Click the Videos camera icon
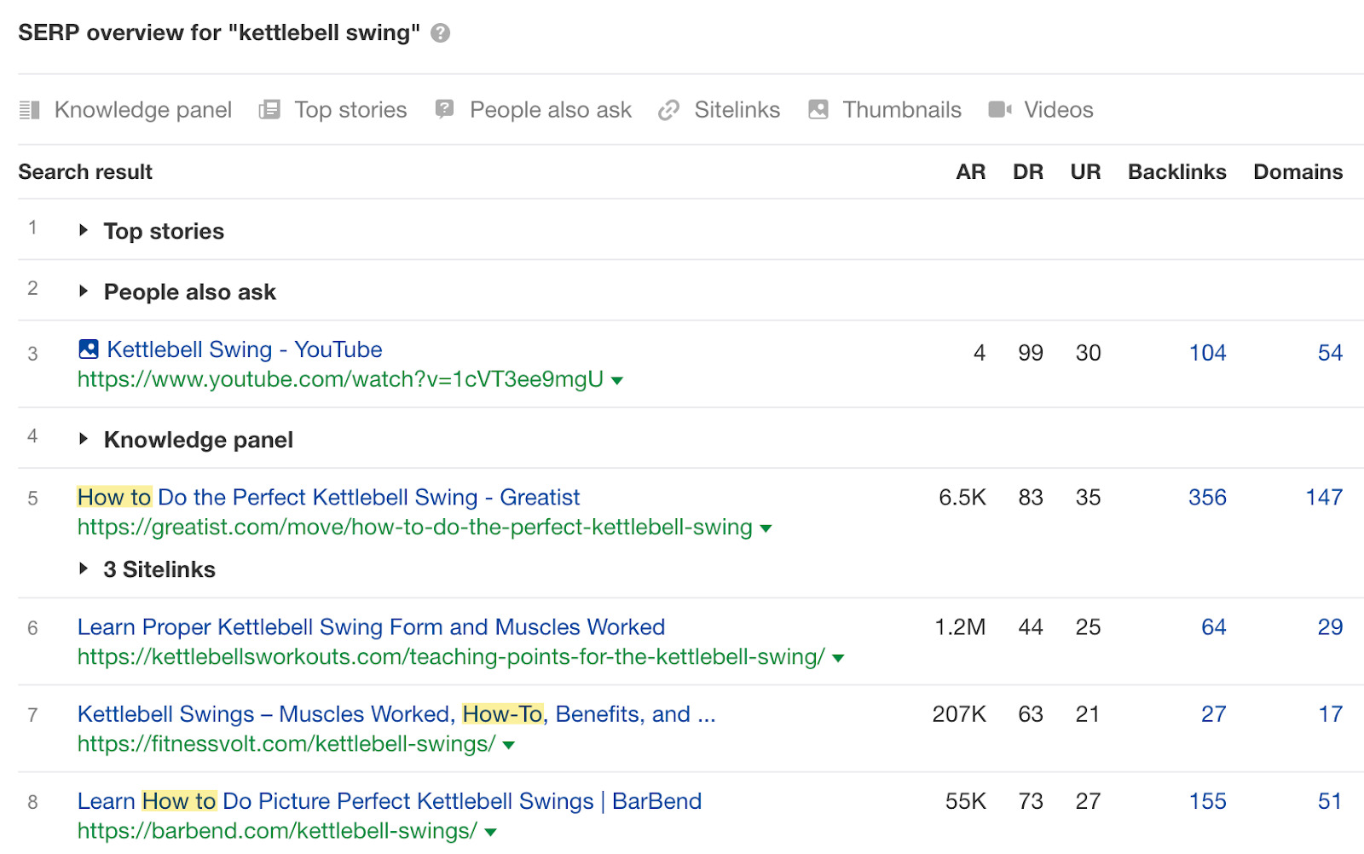The height and width of the screenshot is (854, 1364). pos(999,110)
